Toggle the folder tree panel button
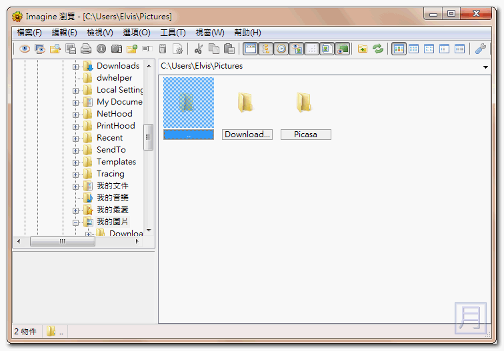504x351 pixels. tap(266, 49)
